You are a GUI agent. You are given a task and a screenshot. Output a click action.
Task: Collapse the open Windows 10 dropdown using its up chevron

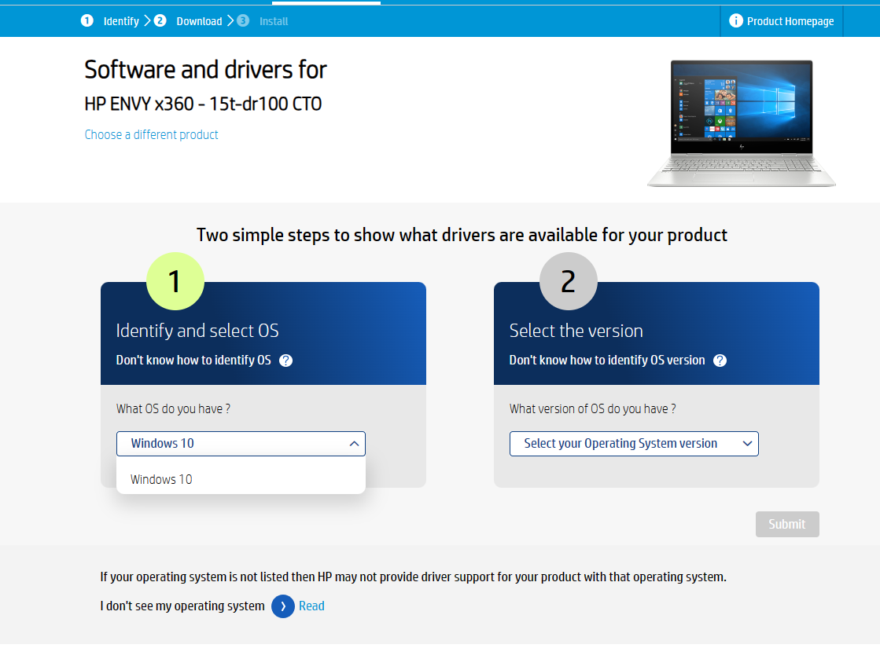coord(353,443)
